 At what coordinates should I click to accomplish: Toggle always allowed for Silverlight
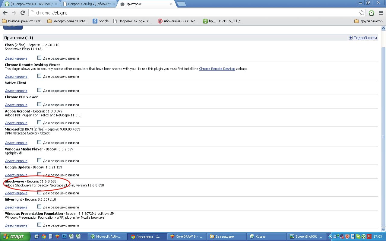point(39,207)
